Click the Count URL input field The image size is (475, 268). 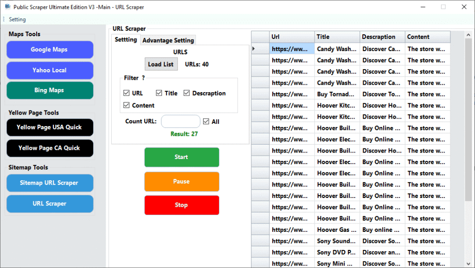(180, 121)
